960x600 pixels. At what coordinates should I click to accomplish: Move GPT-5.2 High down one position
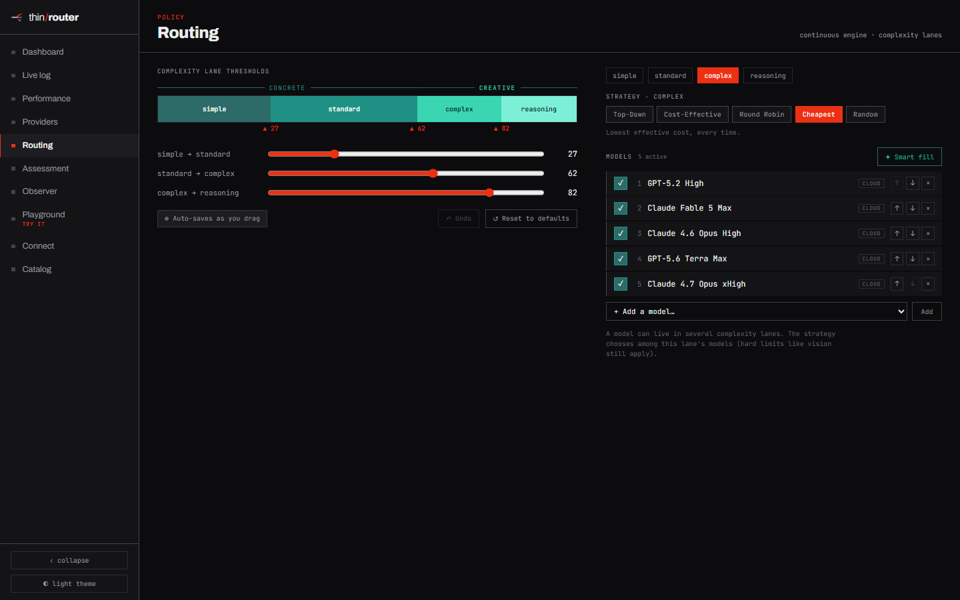click(913, 183)
